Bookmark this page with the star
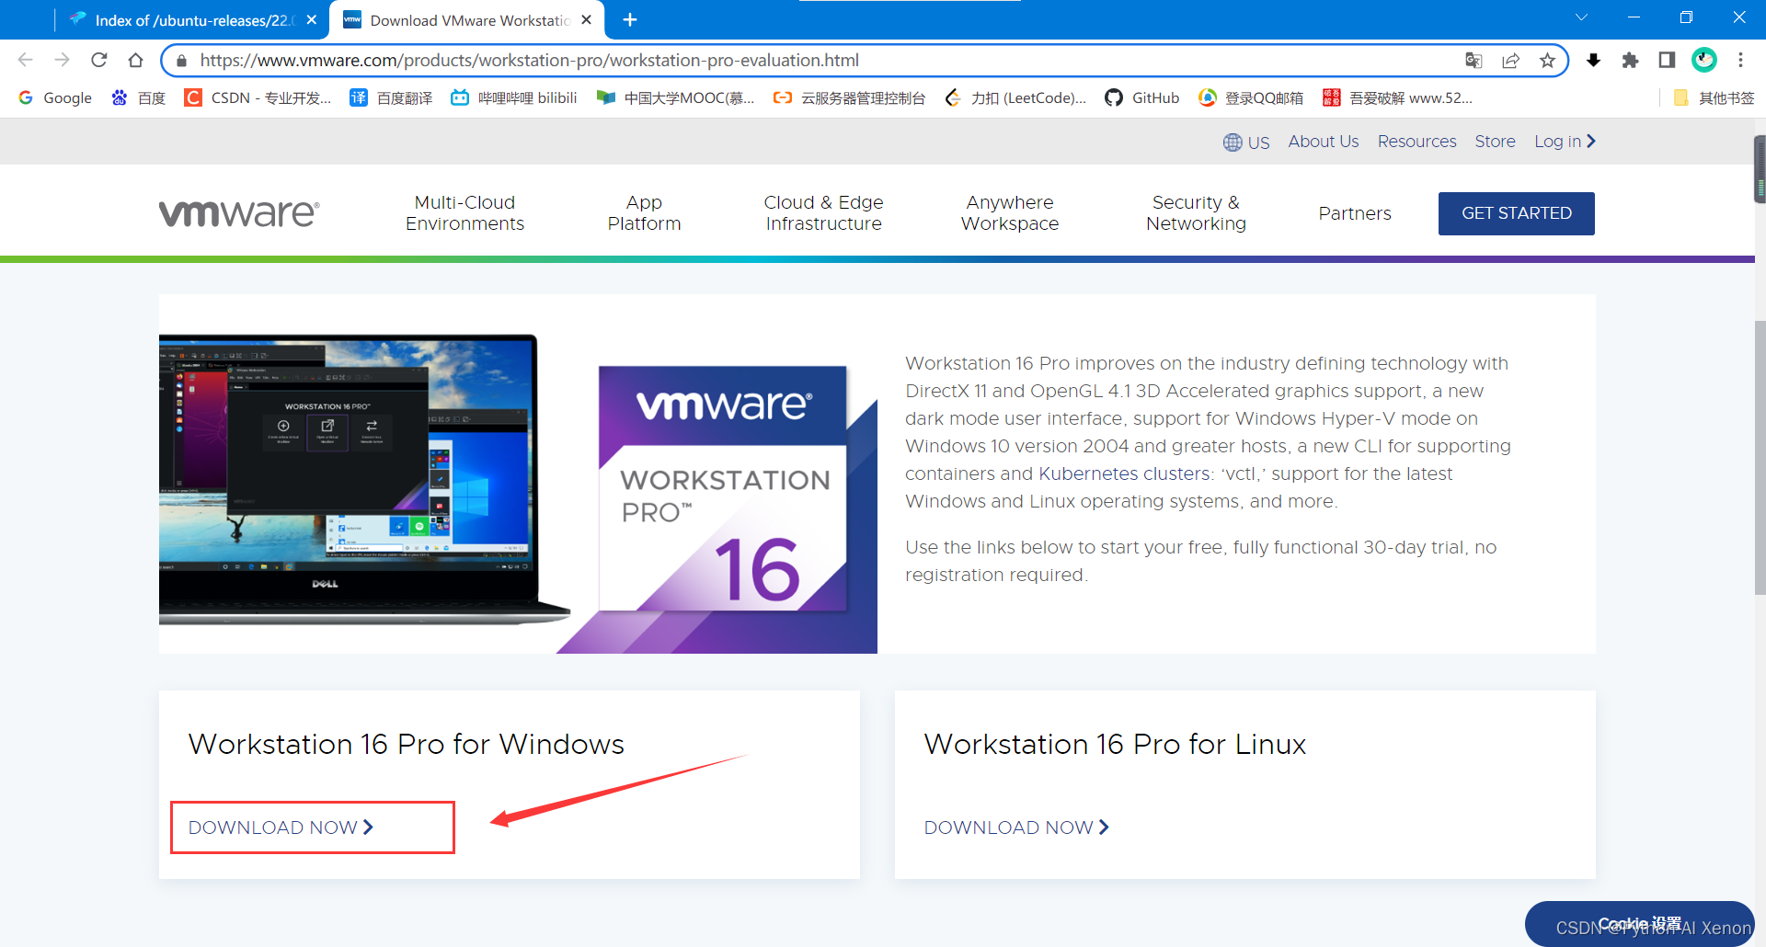1766x947 pixels. tap(1547, 61)
